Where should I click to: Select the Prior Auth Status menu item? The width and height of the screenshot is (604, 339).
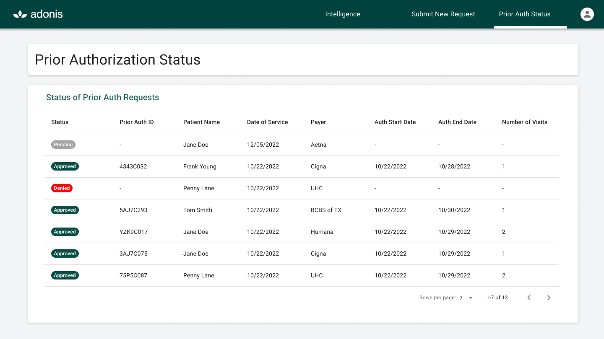[x=524, y=14]
